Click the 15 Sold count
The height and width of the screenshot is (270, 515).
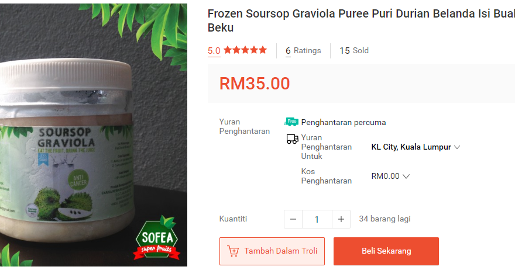click(354, 50)
